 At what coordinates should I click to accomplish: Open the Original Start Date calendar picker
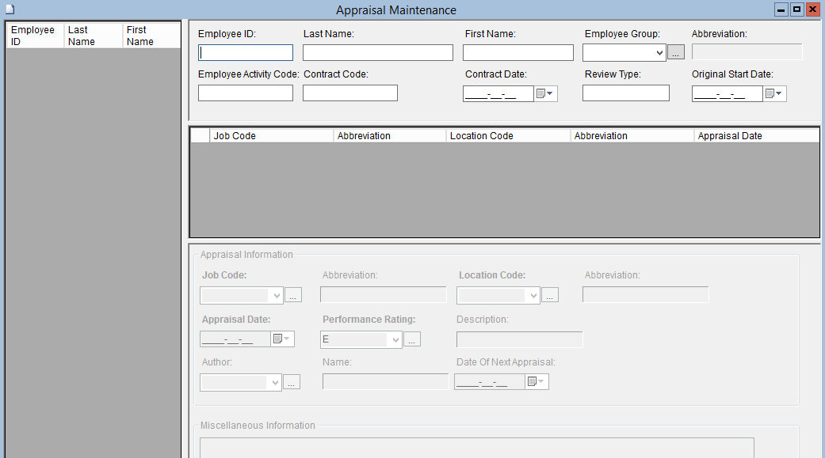tap(774, 93)
